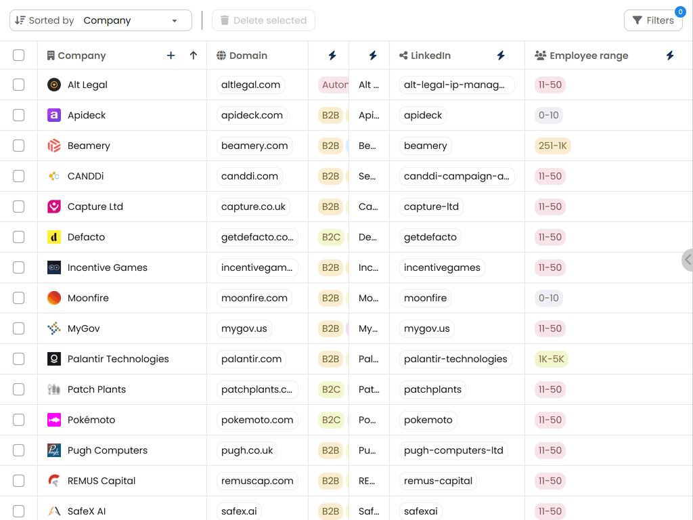Open the altlegal.com domain link
Image resolution: width=693 pixels, height=520 pixels.
pyautogui.click(x=250, y=85)
